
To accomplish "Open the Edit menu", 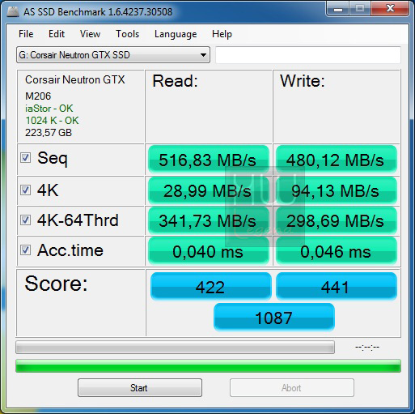I will coord(57,34).
